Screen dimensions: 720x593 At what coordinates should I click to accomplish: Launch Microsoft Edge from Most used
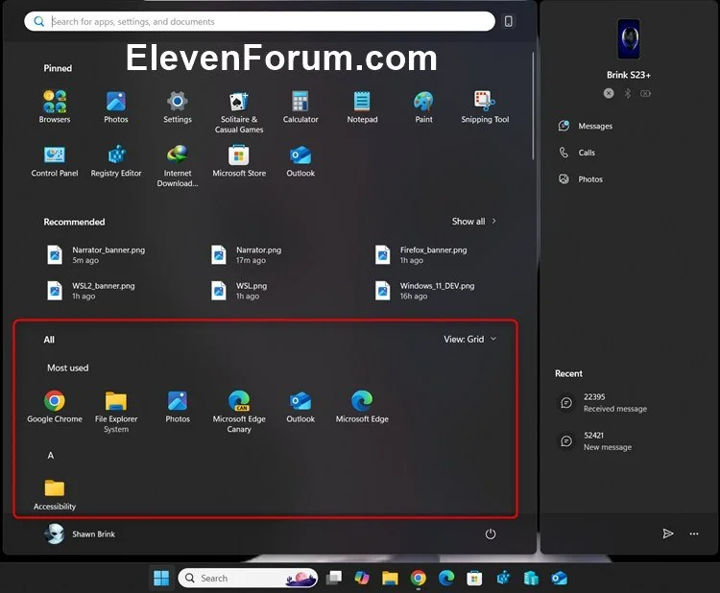(362, 407)
